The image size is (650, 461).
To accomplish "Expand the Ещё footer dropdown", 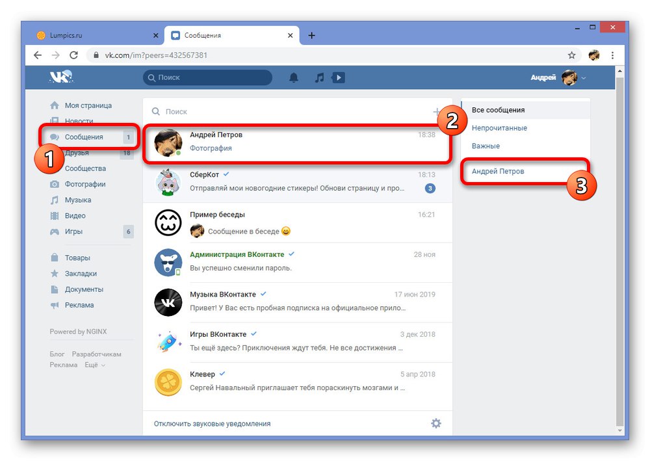I will click(x=95, y=365).
